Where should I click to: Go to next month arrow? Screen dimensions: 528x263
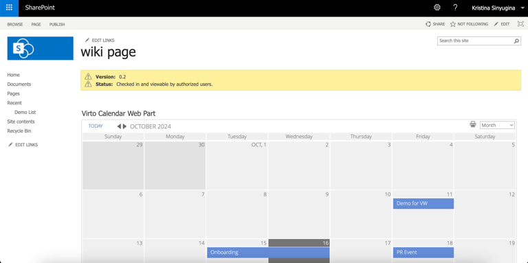[x=125, y=126]
